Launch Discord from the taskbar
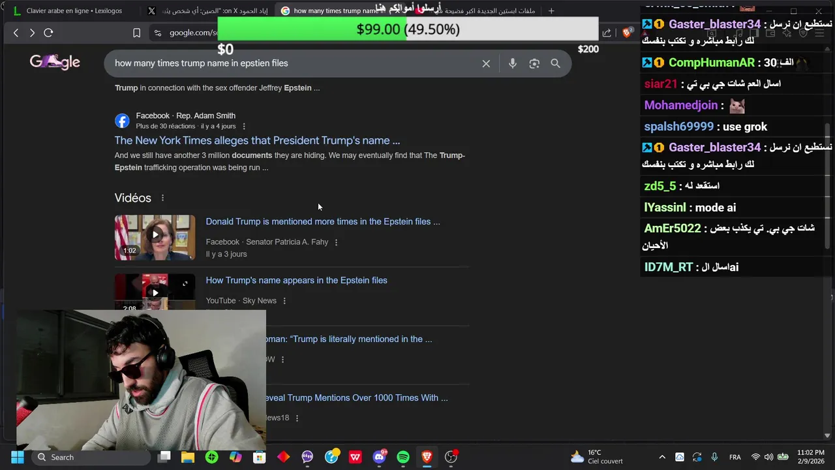Screen dimensions: 835x470 (x=379, y=457)
